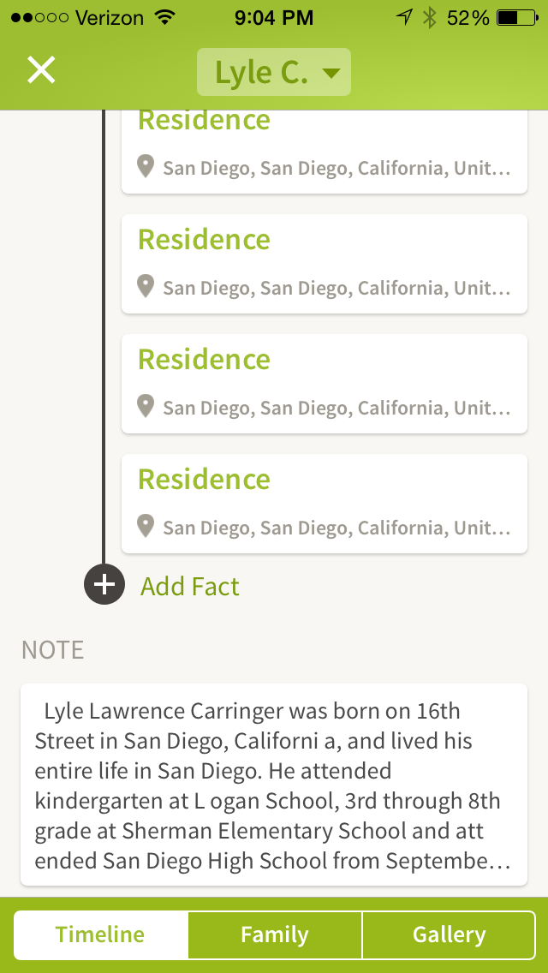Tap the location pin on the third Residence fact
Image resolution: width=548 pixels, height=973 pixels.
tap(146, 407)
